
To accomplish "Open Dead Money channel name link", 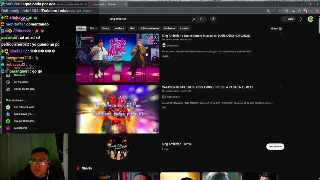I will [x=173, y=46].
